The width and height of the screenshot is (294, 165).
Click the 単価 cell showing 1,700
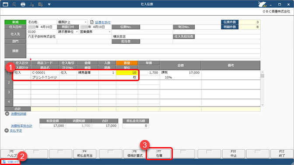click(x=149, y=72)
